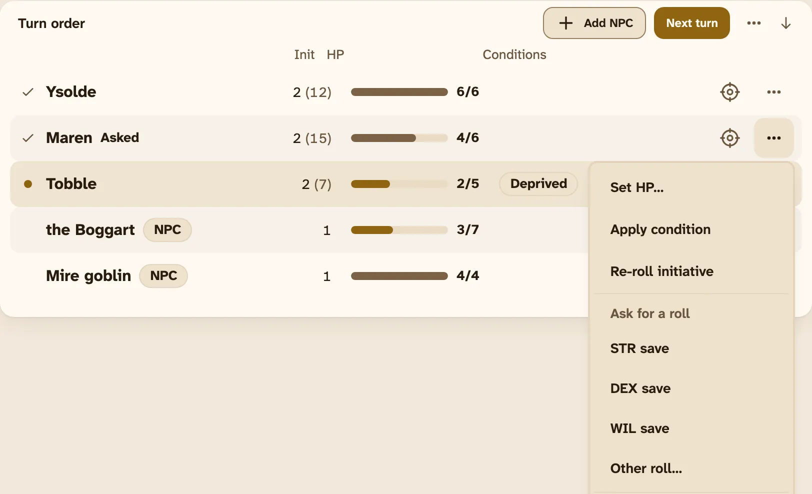Click the down arrow icon in header
This screenshot has height=494, width=812.
[786, 23]
